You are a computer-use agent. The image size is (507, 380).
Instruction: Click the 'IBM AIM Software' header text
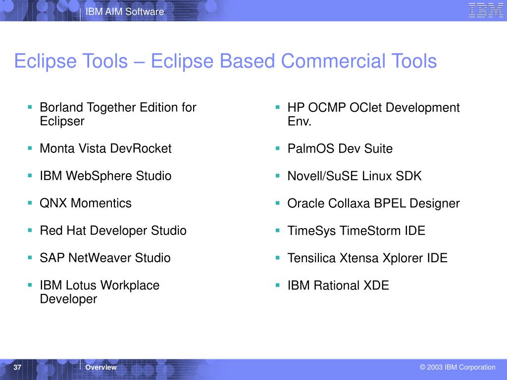click(x=124, y=12)
